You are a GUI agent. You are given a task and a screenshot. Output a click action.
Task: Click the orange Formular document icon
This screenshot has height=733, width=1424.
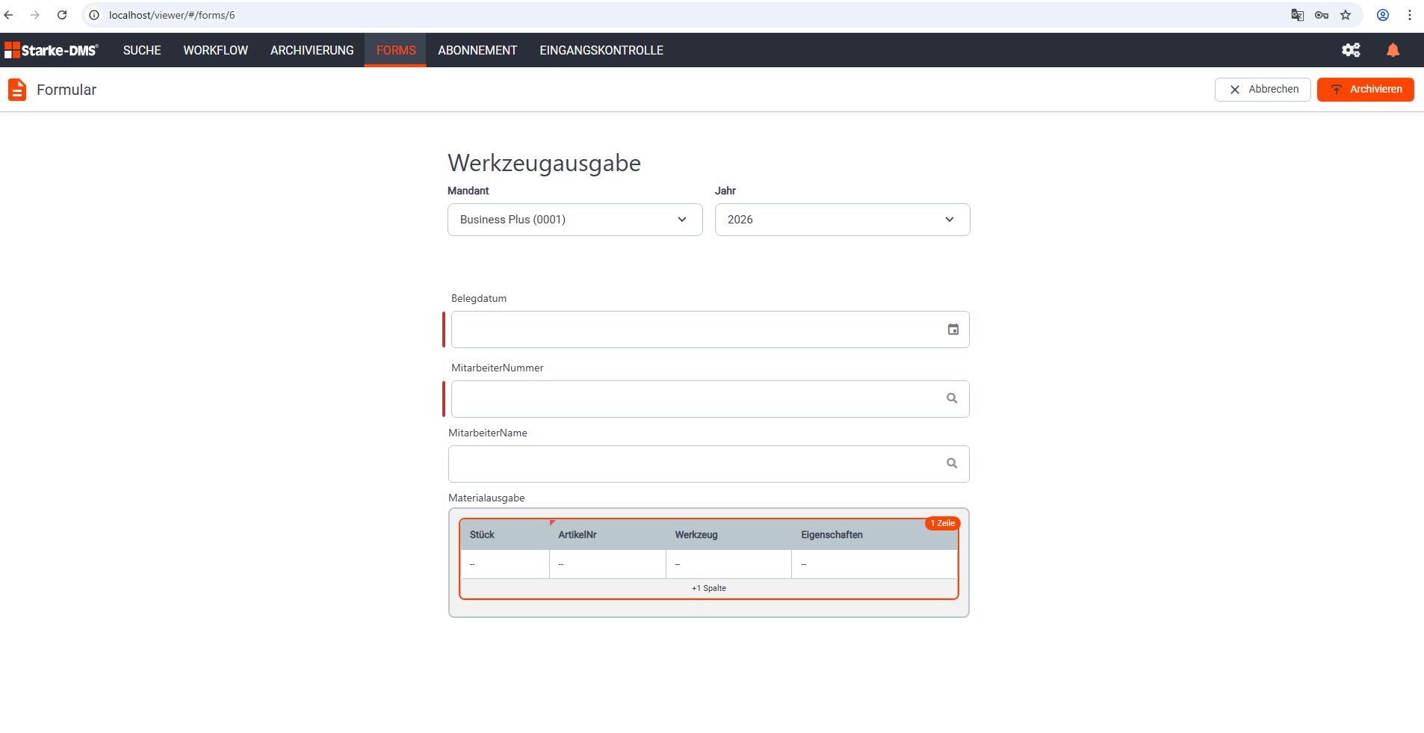tap(17, 90)
